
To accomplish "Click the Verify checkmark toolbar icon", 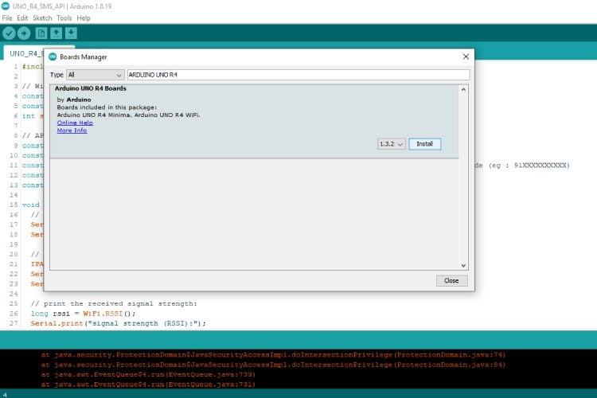I will click(9, 33).
